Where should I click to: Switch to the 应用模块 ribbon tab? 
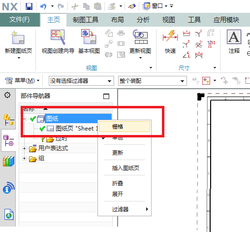226,20
